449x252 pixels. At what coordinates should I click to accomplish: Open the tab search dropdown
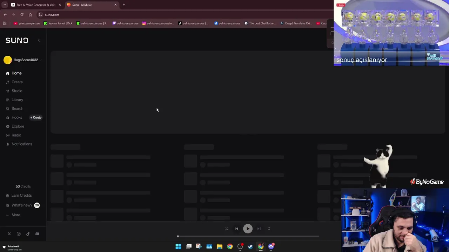coord(4,5)
